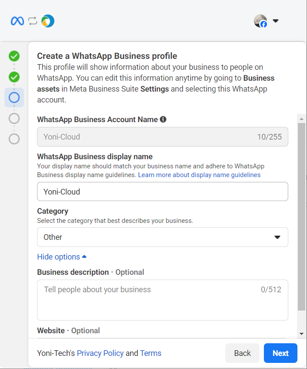Click the Website Optional label
307x369 pixels.
coord(68,331)
